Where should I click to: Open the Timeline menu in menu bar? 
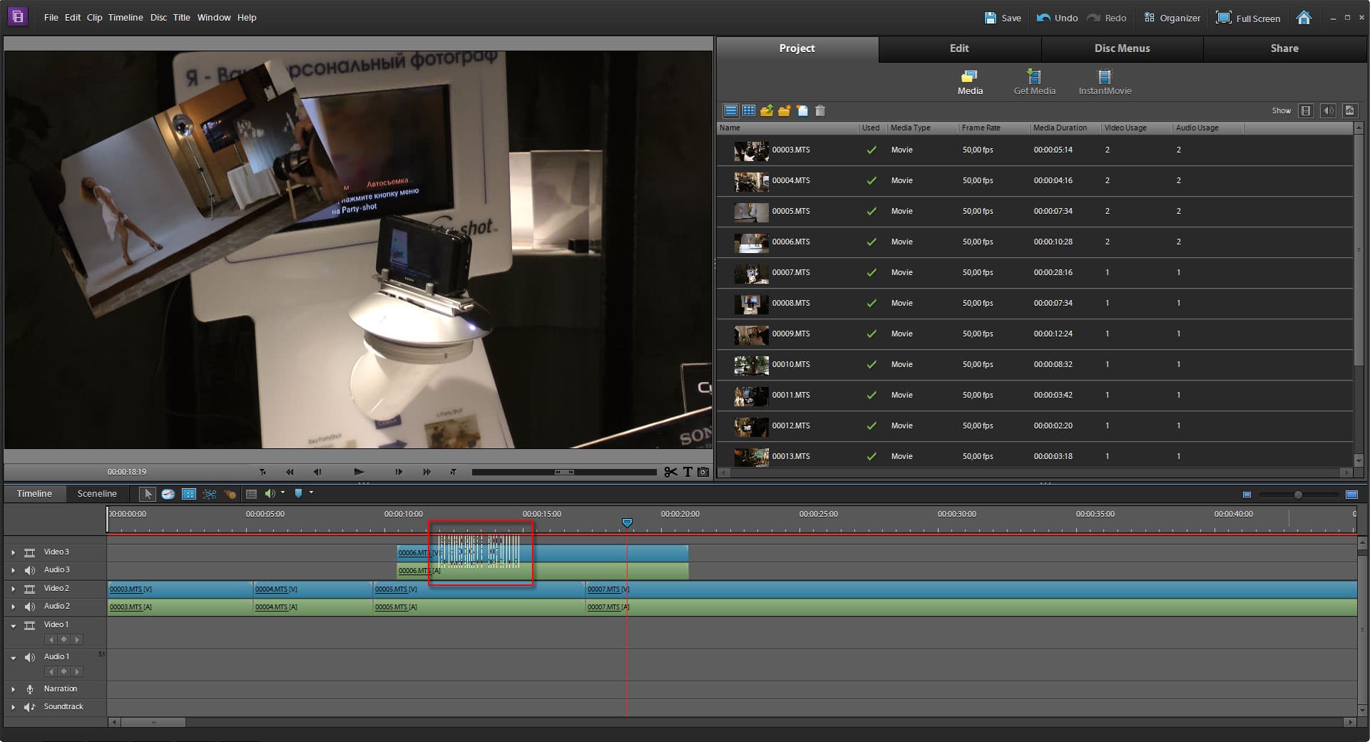(126, 17)
